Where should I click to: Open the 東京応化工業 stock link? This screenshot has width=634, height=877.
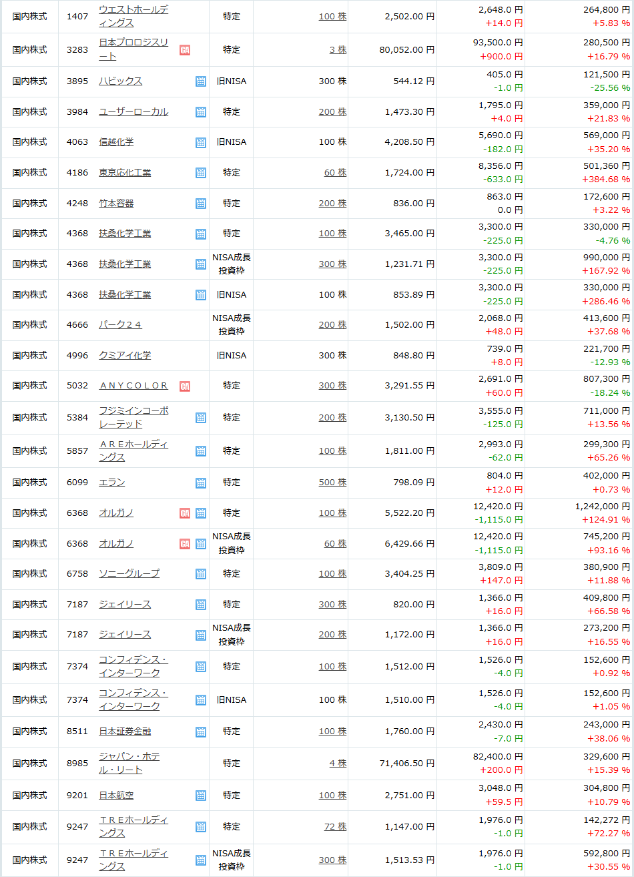(125, 172)
